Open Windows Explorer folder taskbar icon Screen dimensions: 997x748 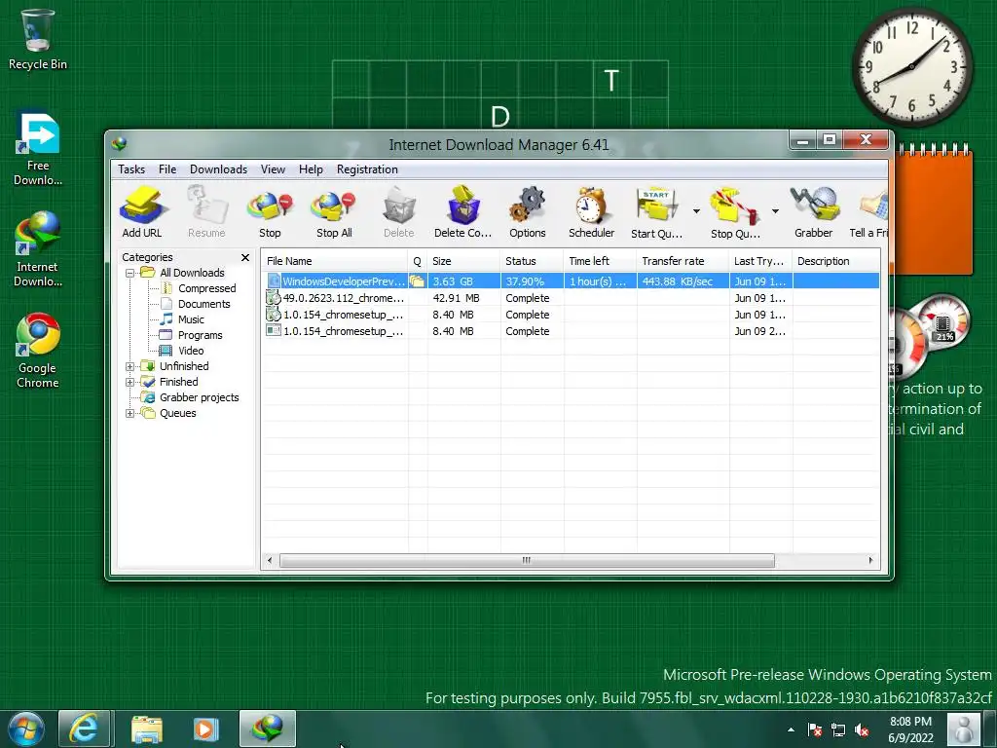(147, 729)
